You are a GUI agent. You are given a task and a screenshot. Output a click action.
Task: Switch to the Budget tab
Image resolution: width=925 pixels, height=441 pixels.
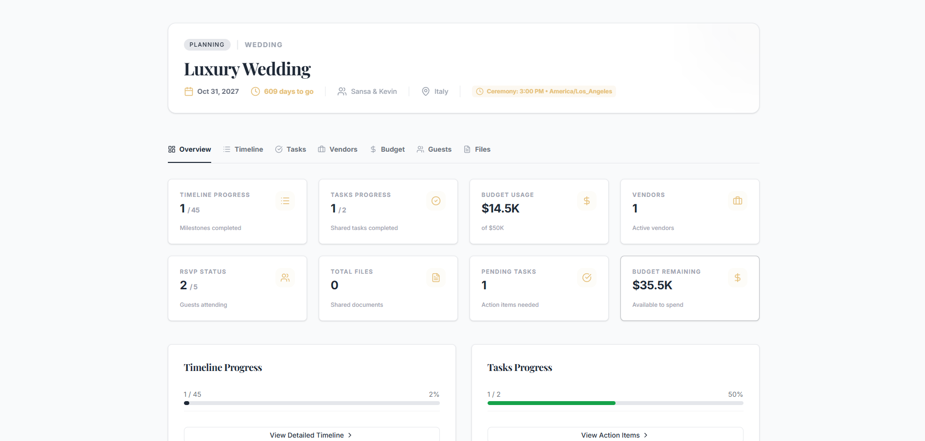(387, 149)
